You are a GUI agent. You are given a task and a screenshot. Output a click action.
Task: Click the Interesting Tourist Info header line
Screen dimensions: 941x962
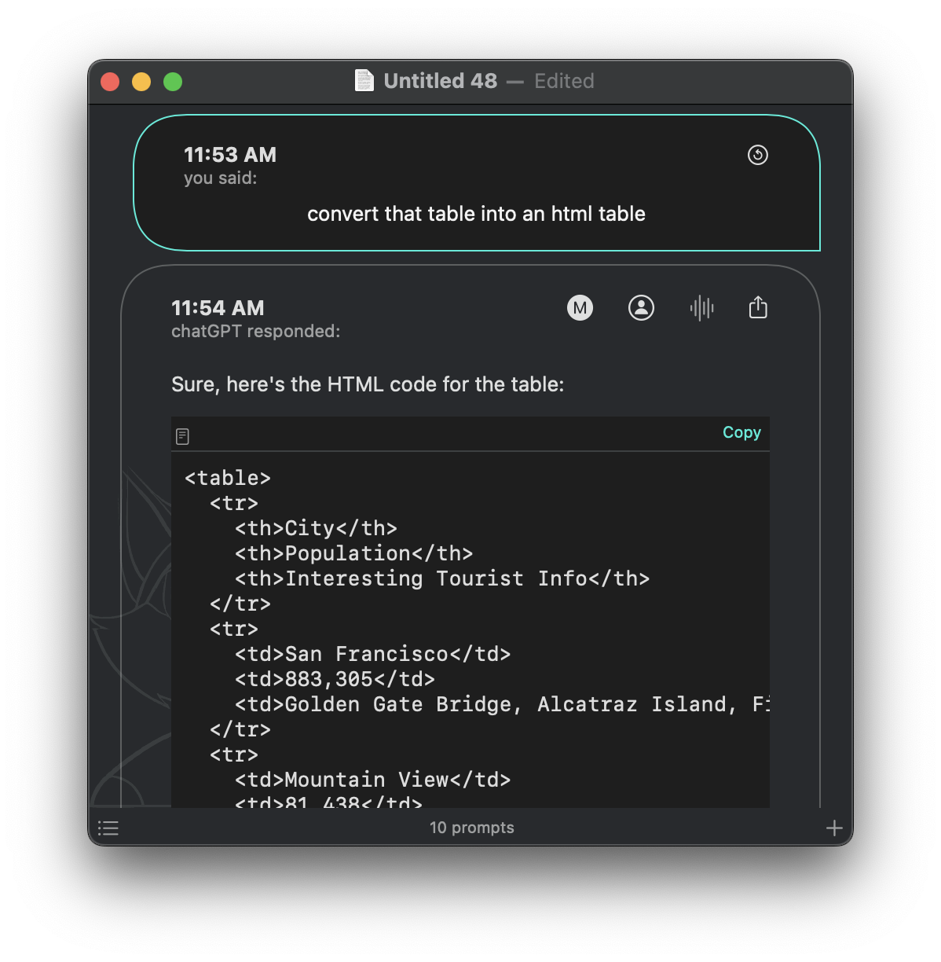click(x=442, y=578)
